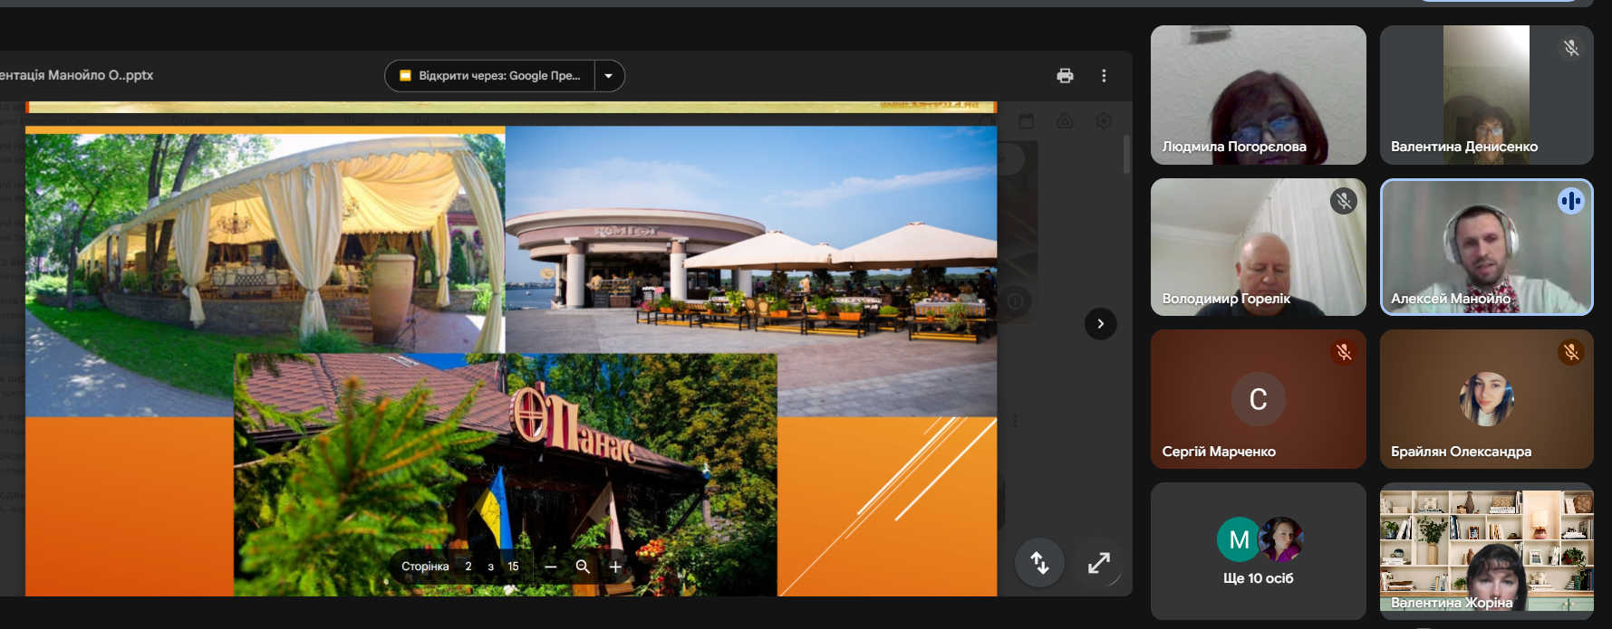The height and width of the screenshot is (629, 1612).
Task: Open file with Google Презентації button
Action: point(490,76)
